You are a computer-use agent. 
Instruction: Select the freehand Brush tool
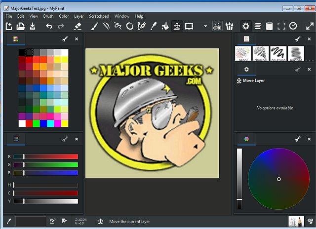pos(95,26)
